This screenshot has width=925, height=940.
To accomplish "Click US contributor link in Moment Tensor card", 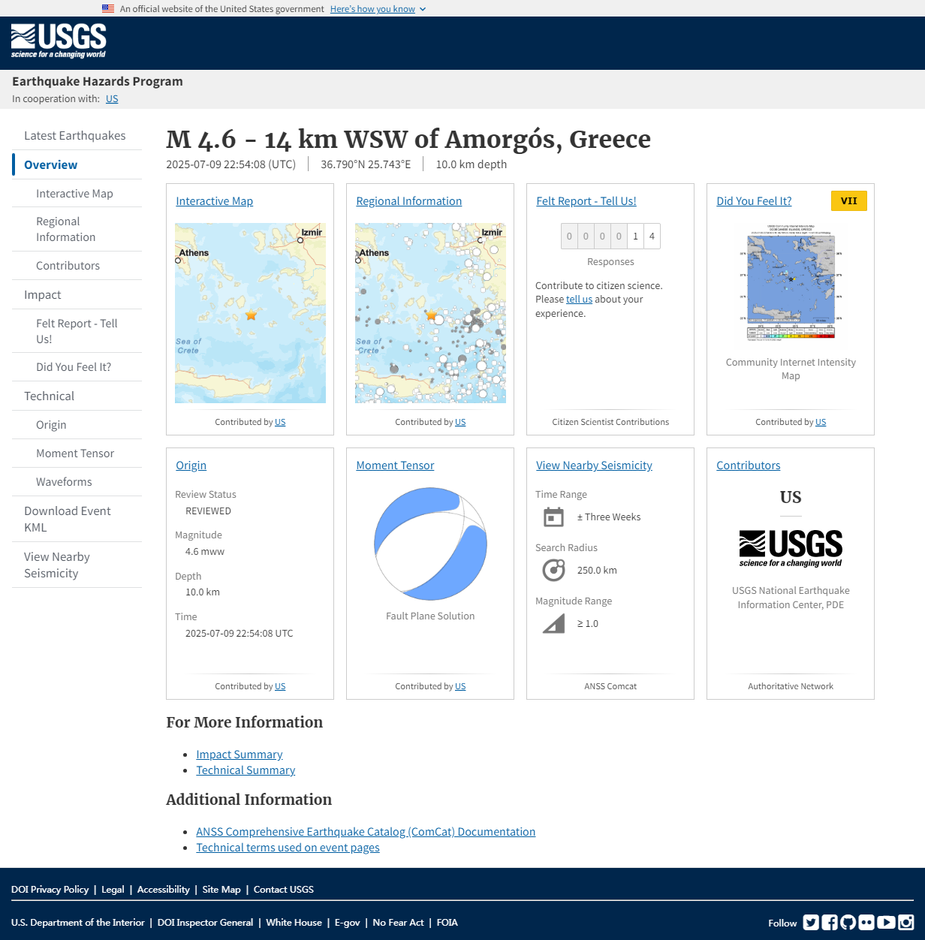I will point(460,686).
